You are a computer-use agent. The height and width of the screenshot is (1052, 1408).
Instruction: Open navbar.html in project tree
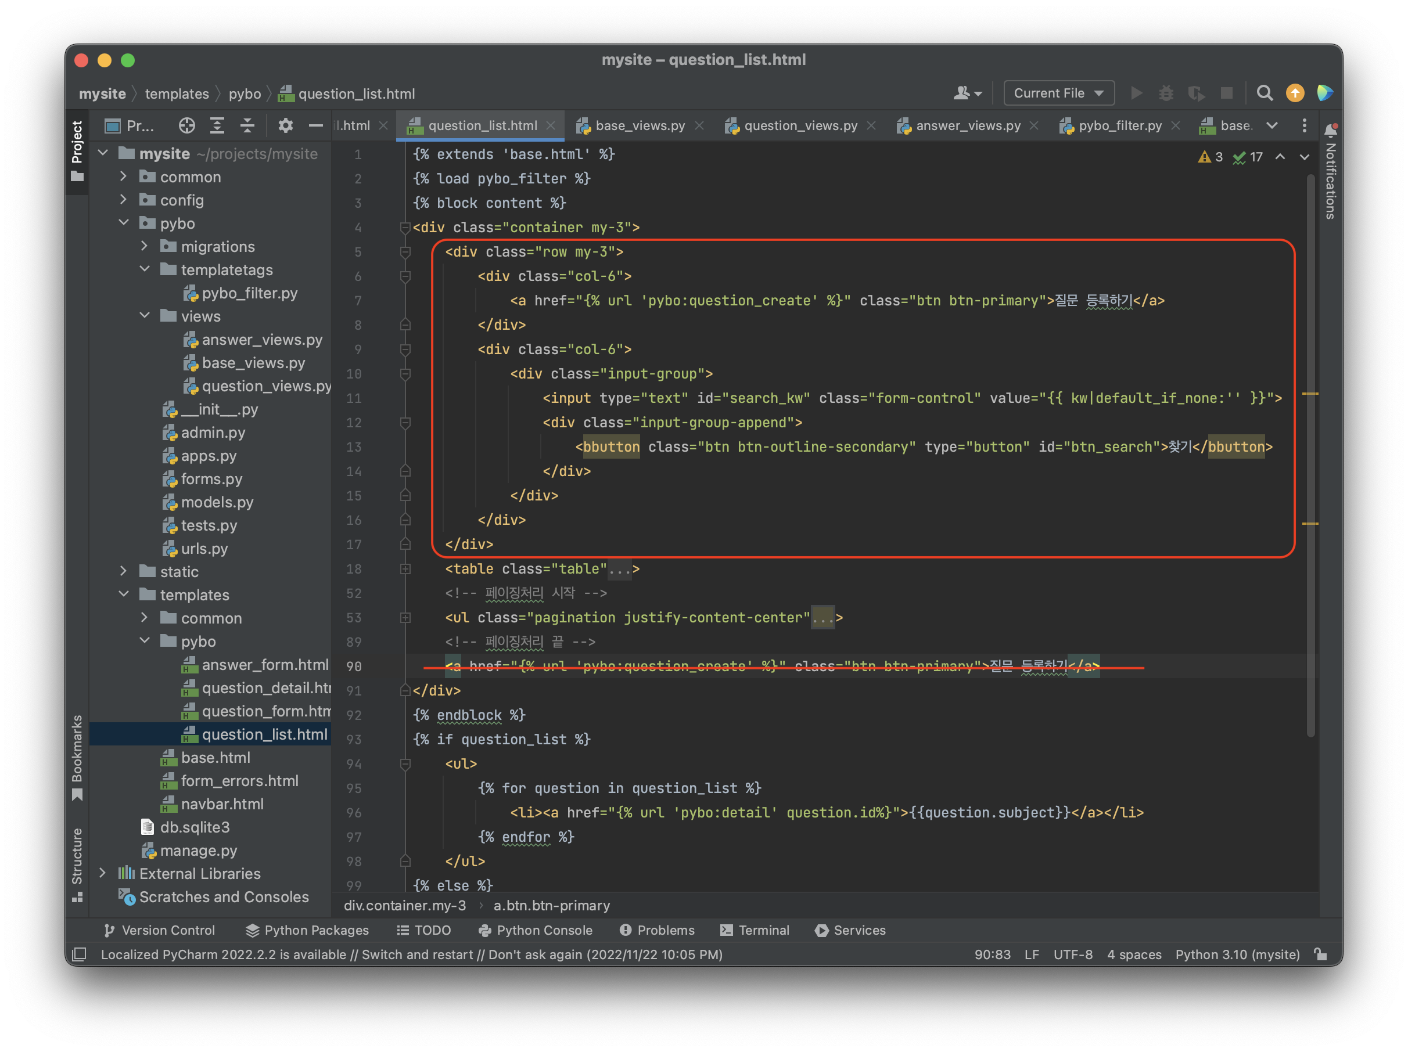[x=221, y=804]
